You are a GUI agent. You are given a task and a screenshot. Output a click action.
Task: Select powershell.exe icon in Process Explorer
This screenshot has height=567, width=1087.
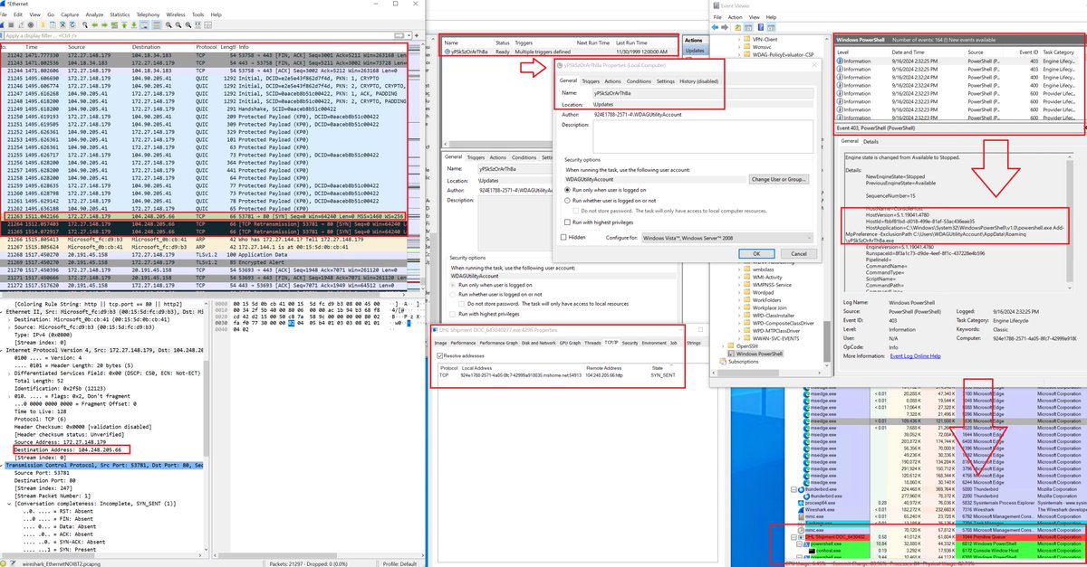(806, 543)
